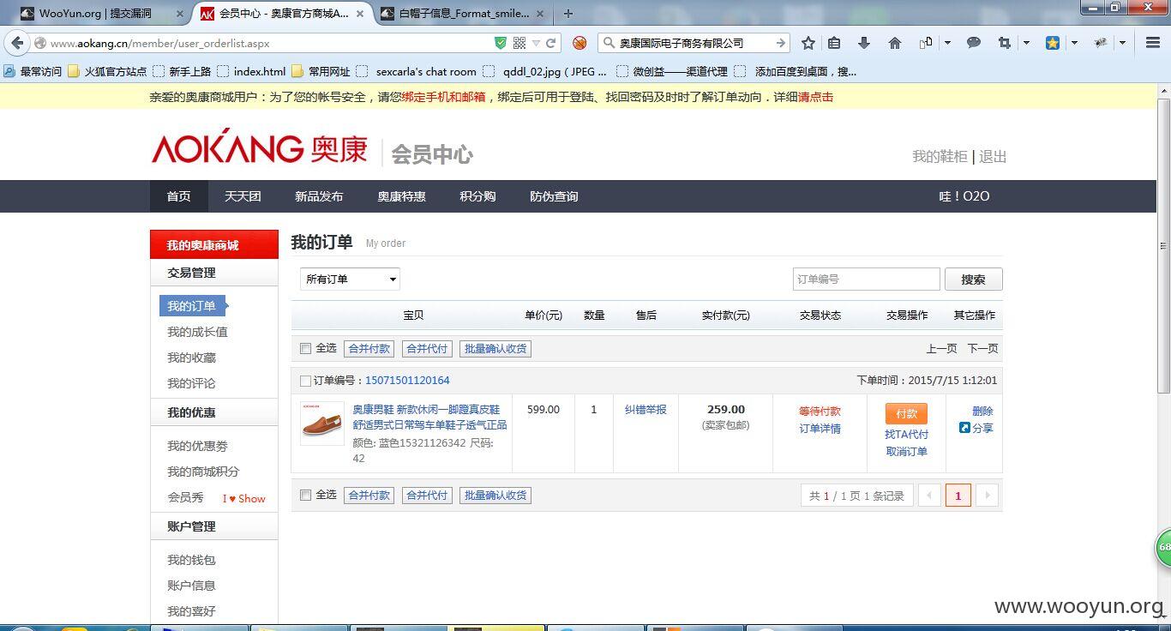
Task: Click the 退出 logout link
Action: [x=993, y=157]
